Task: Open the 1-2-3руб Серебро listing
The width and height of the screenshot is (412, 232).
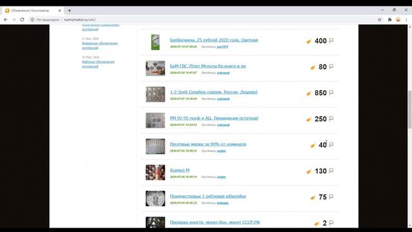Action: coord(214,92)
